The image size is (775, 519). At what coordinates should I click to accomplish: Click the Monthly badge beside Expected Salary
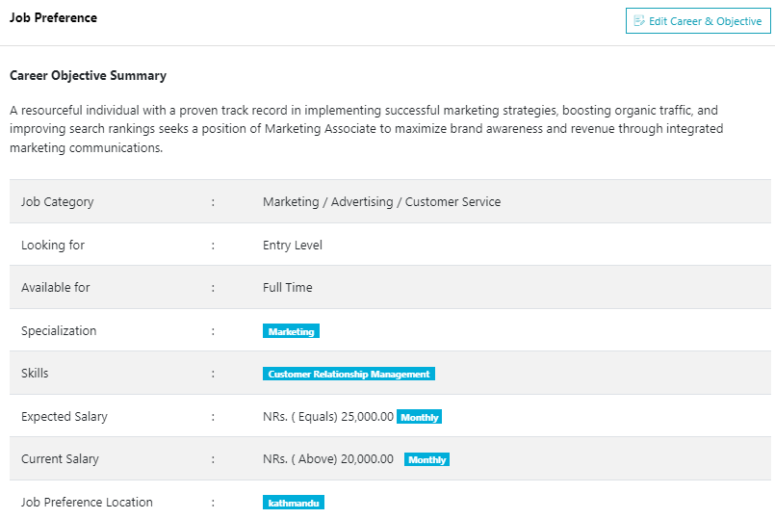click(419, 417)
